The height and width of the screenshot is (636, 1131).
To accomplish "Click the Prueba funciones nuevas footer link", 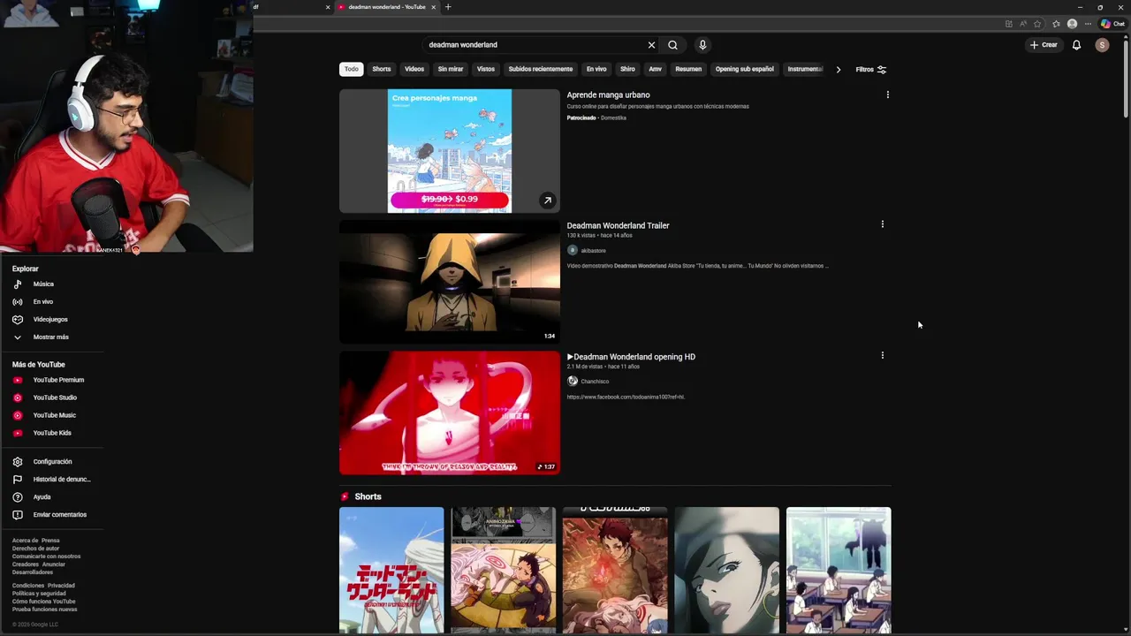I will [44, 609].
